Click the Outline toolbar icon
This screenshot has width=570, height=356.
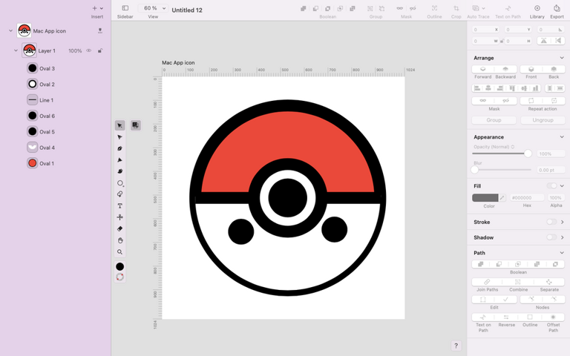point(434,8)
